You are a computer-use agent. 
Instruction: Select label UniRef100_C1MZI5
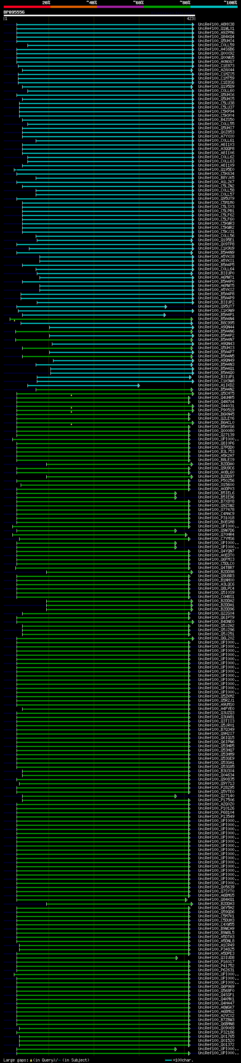click(216, 74)
